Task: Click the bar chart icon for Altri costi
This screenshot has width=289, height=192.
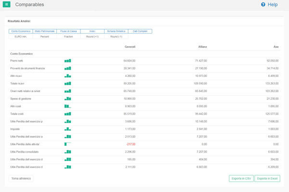Action: [x=67, y=106]
